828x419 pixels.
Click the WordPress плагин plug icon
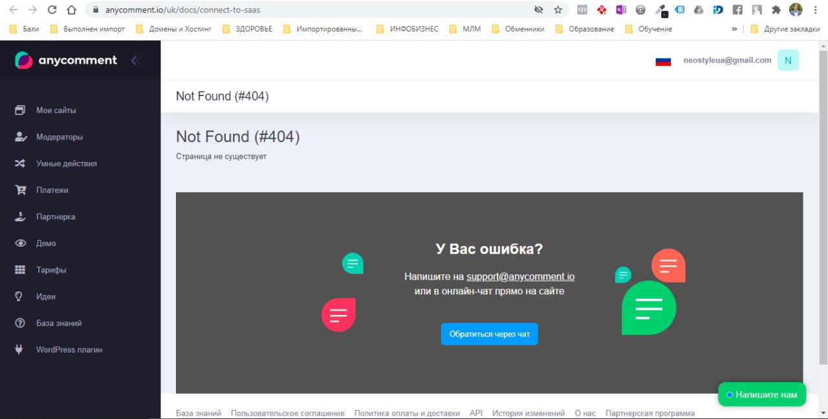pyautogui.click(x=19, y=349)
